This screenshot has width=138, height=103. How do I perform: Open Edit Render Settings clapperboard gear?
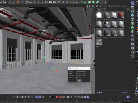(59, 2)
